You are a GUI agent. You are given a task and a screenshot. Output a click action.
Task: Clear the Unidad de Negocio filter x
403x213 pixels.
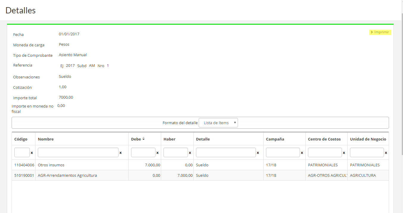click(x=386, y=153)
